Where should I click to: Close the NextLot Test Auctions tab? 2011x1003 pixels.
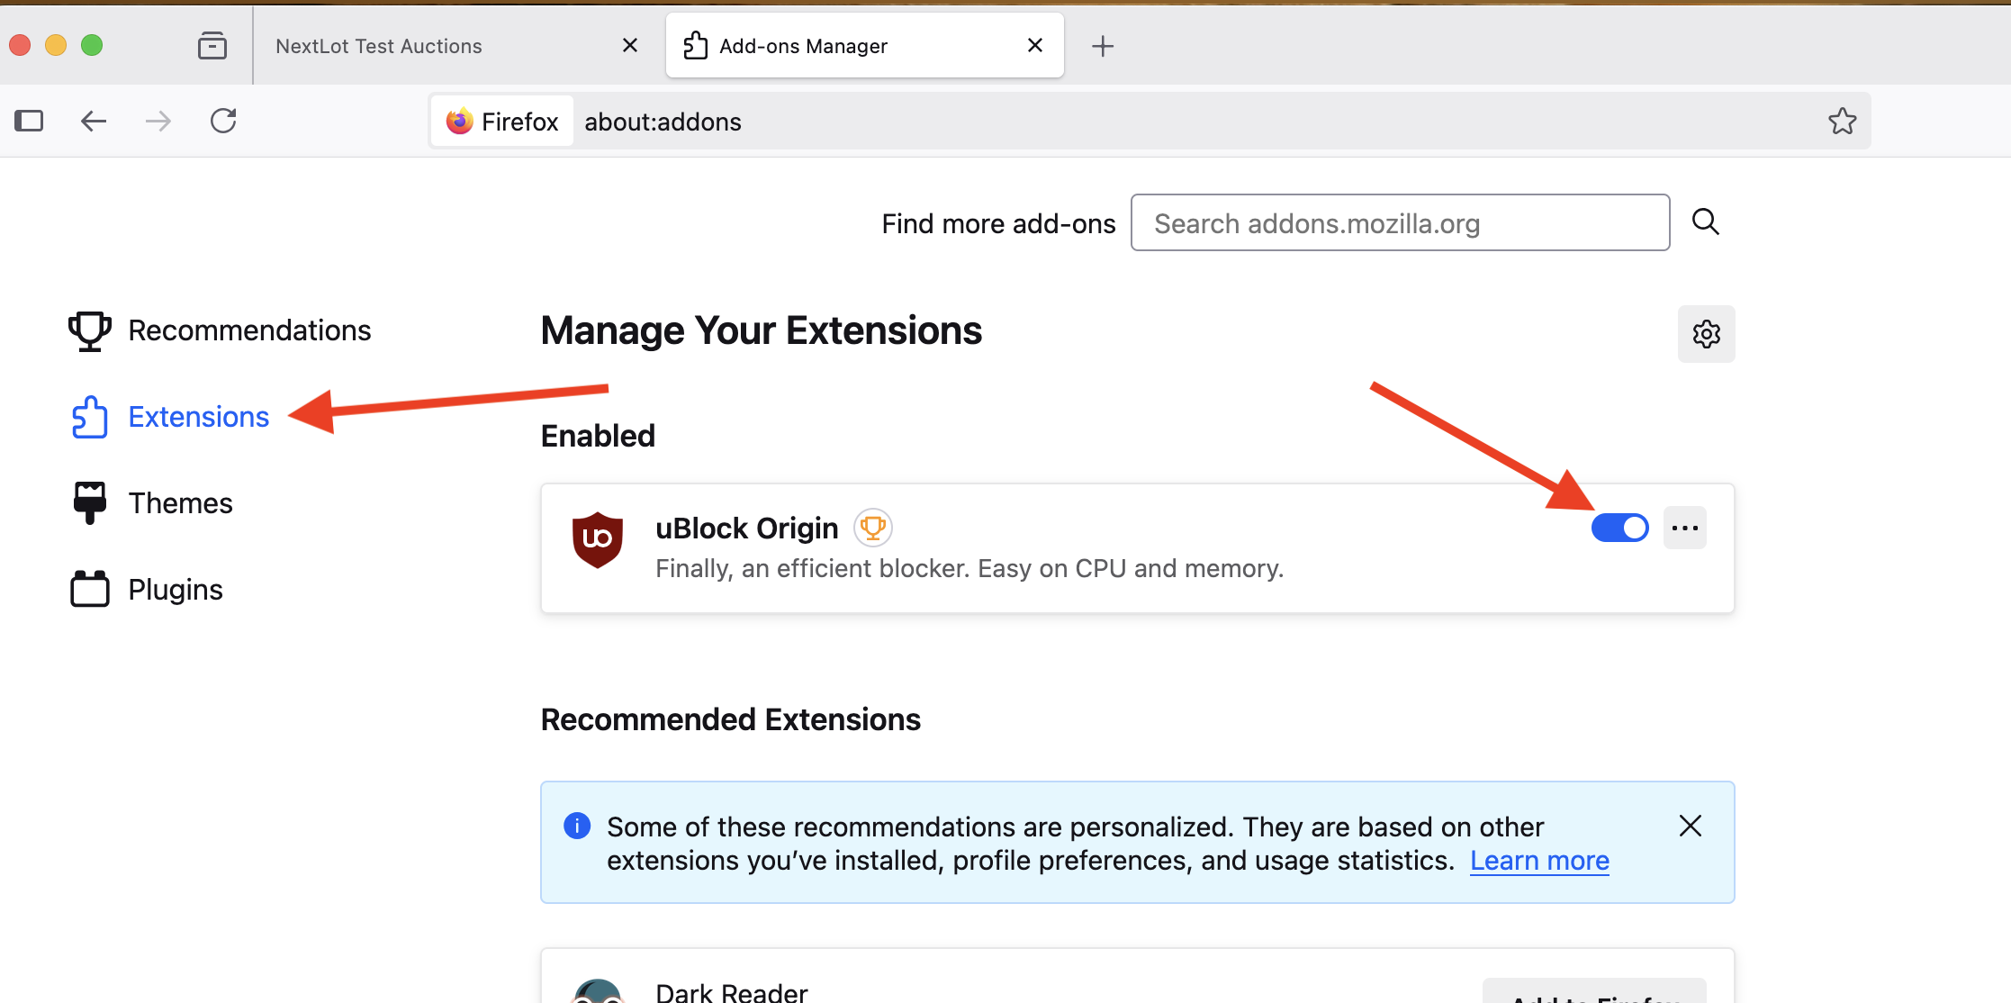pyautogui.click(x=630, y=46)
